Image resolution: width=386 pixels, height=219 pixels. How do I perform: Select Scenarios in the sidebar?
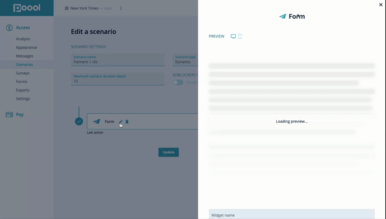point(24,64)
